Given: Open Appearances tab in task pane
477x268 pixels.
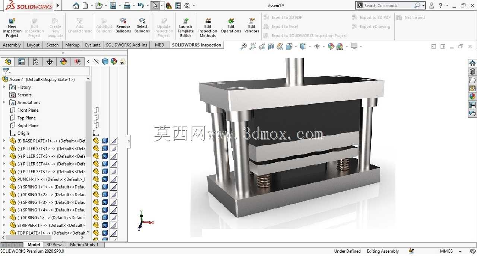Looking at the screenshot, I should 473,96.
